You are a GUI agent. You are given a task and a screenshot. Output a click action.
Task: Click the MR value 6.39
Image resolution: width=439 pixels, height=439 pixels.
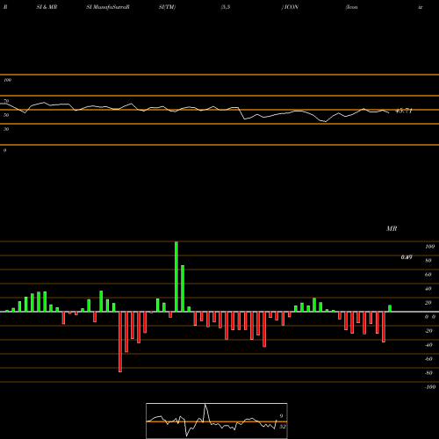(407, 257)
